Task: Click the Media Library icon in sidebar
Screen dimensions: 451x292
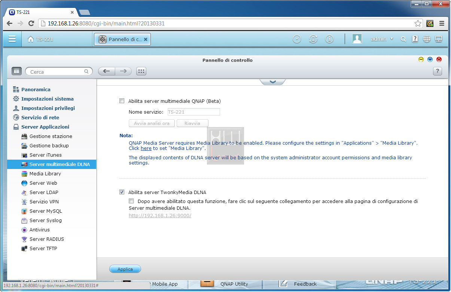Action: (x=24, y=174)
